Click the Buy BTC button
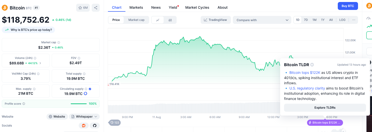 (x=348, y=6)
